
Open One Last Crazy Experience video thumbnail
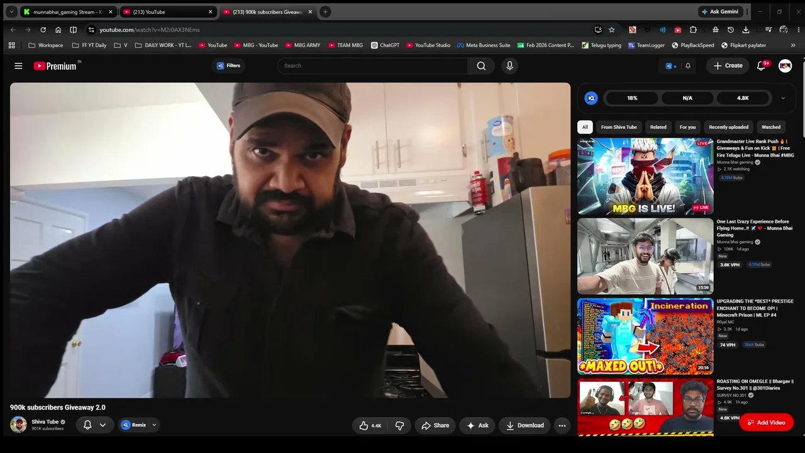click(x=645, y=256)
